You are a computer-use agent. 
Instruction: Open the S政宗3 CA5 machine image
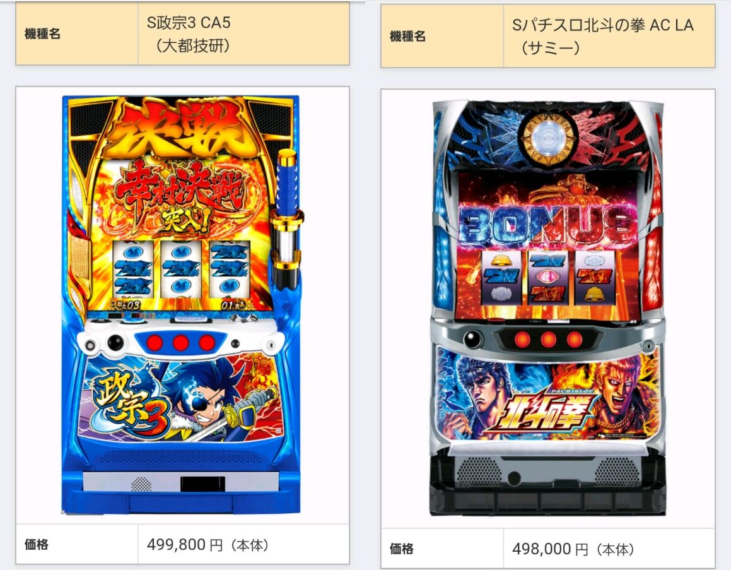click(x=182, y=305)
